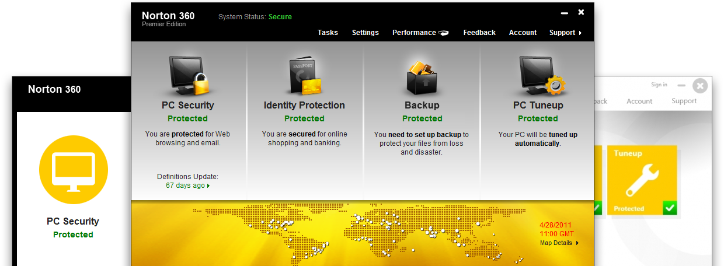Click the Backup black box icon
The width and height of the screenshot is (724, 266).
[422, 78]
